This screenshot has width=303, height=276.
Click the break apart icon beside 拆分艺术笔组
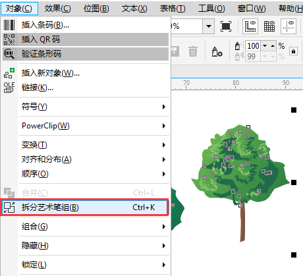coord(9,207)
